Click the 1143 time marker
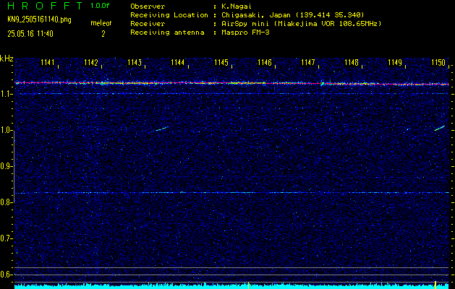Viewport: 455px width, 289px height. tap(135, 63)
